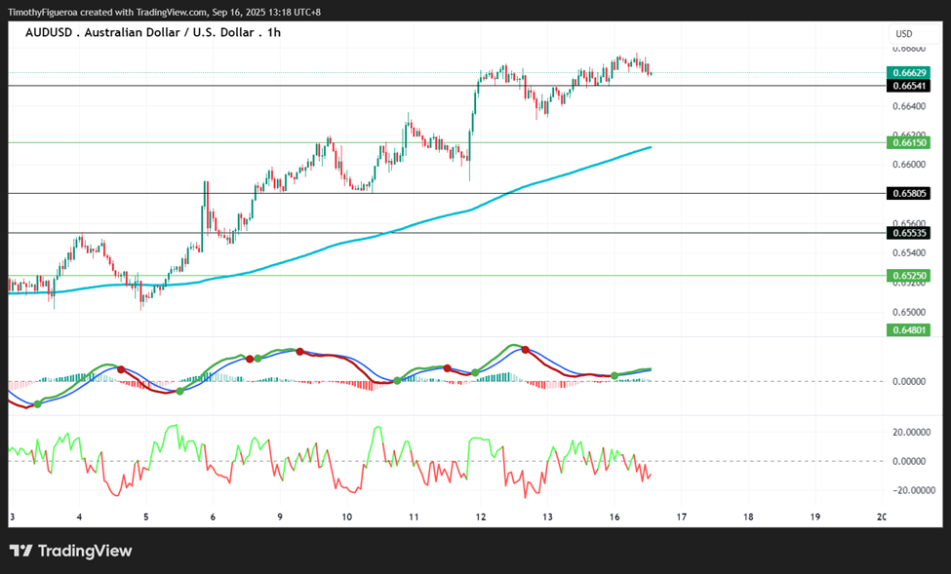This screenshot has width=951, height=574.
Task: Click date 17 on time axis
Action: pyautogui.click(x=682, y=517)
